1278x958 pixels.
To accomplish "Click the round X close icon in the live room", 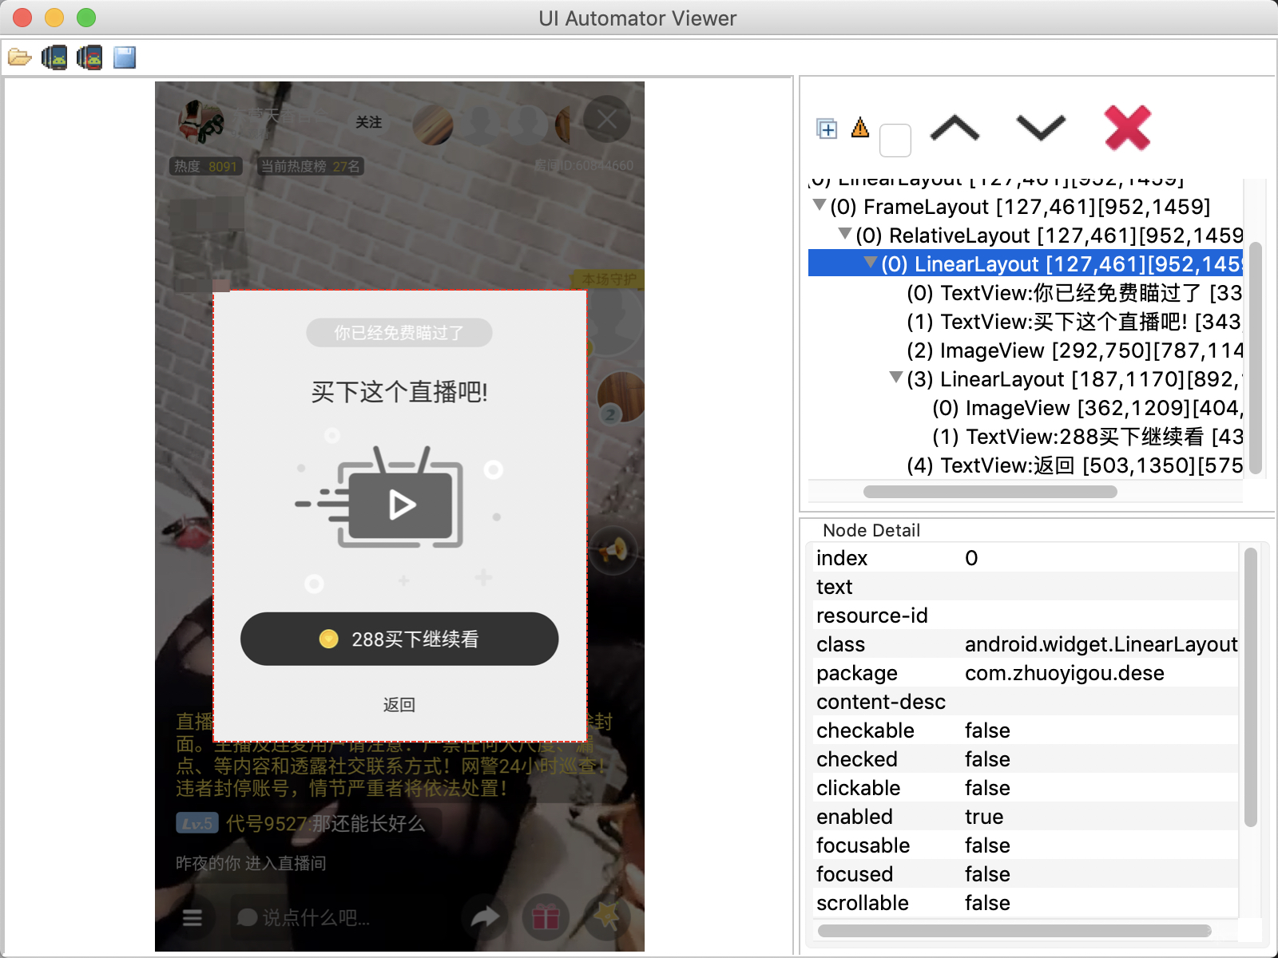I will coord(607,120).
